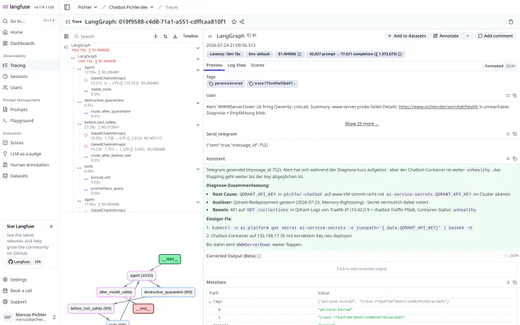Screen dimensions: 520x325
Task: Toggle the sidebar panel icon in header
Action: coord(67,7)
